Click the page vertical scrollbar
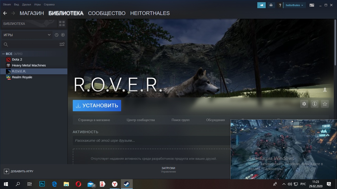 [335, 42]
